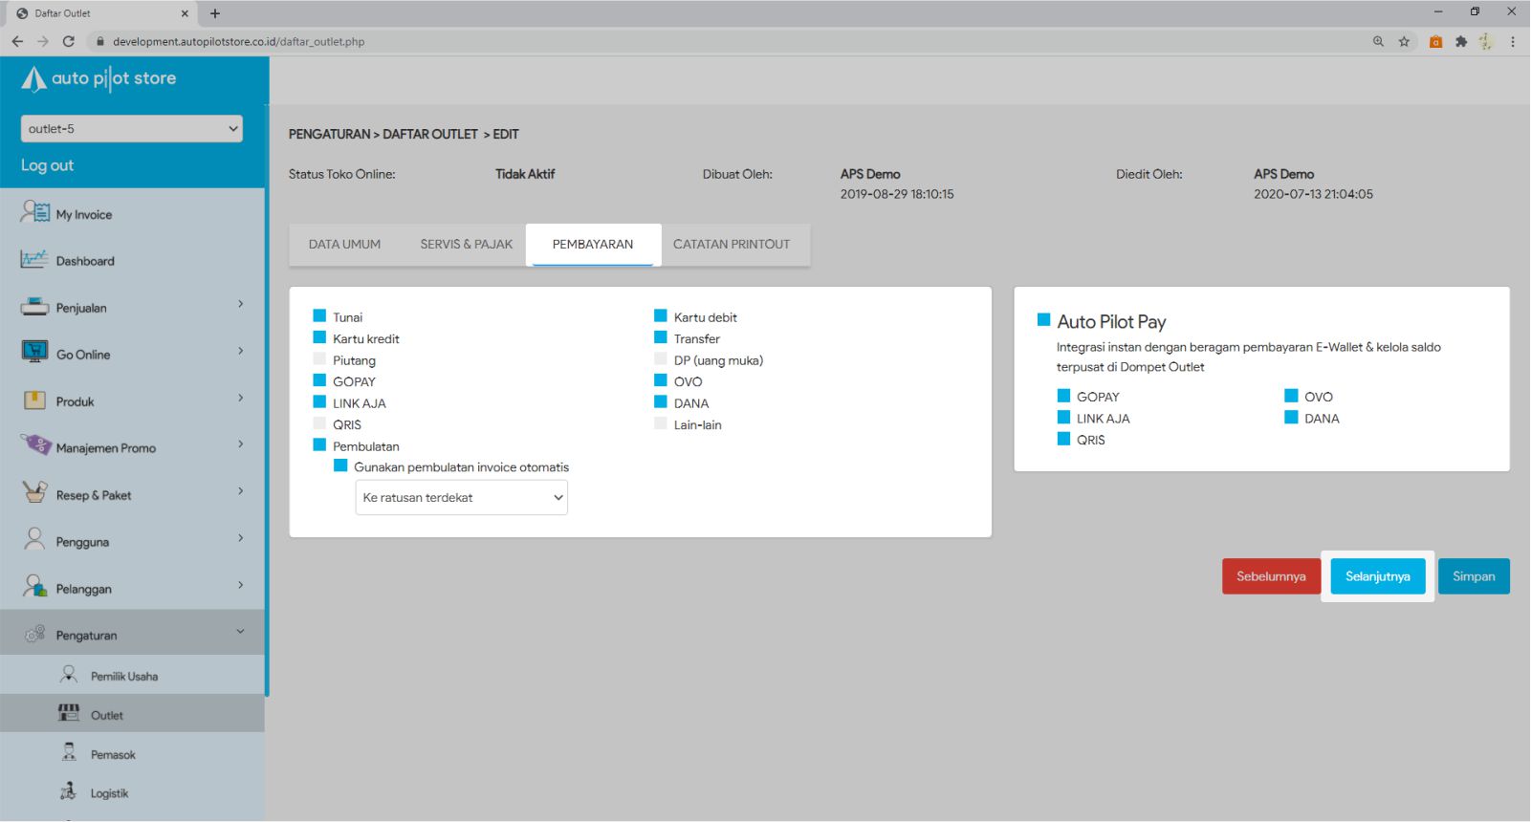The height and width of the screenshot is (822, 1531).
Task: Expand the Penjualan sidebar menu
Action: click(x=132, y=308)
